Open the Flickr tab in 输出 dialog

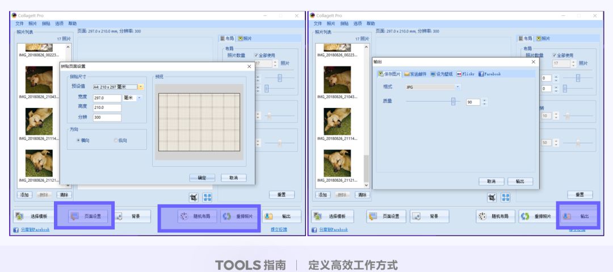click(465, 74)
